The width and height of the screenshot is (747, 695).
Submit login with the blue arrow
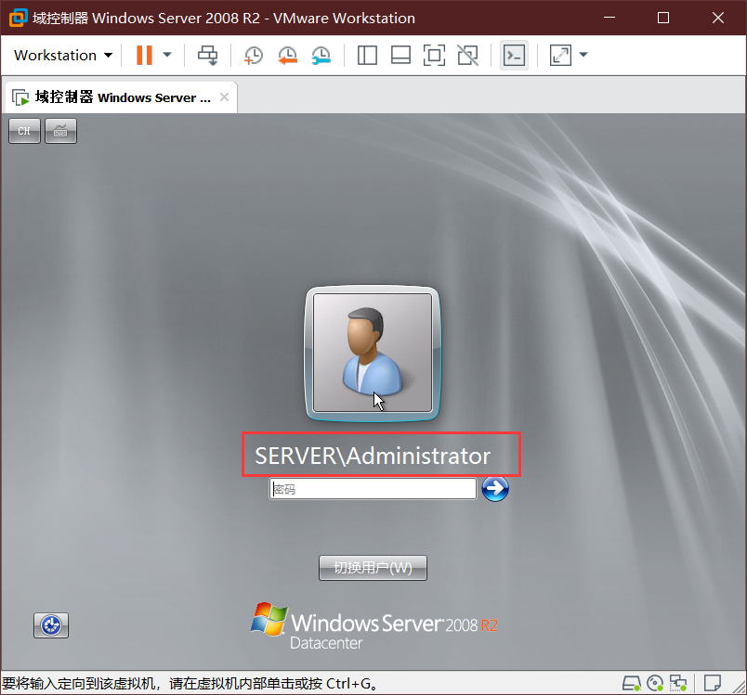coord(495,489)
